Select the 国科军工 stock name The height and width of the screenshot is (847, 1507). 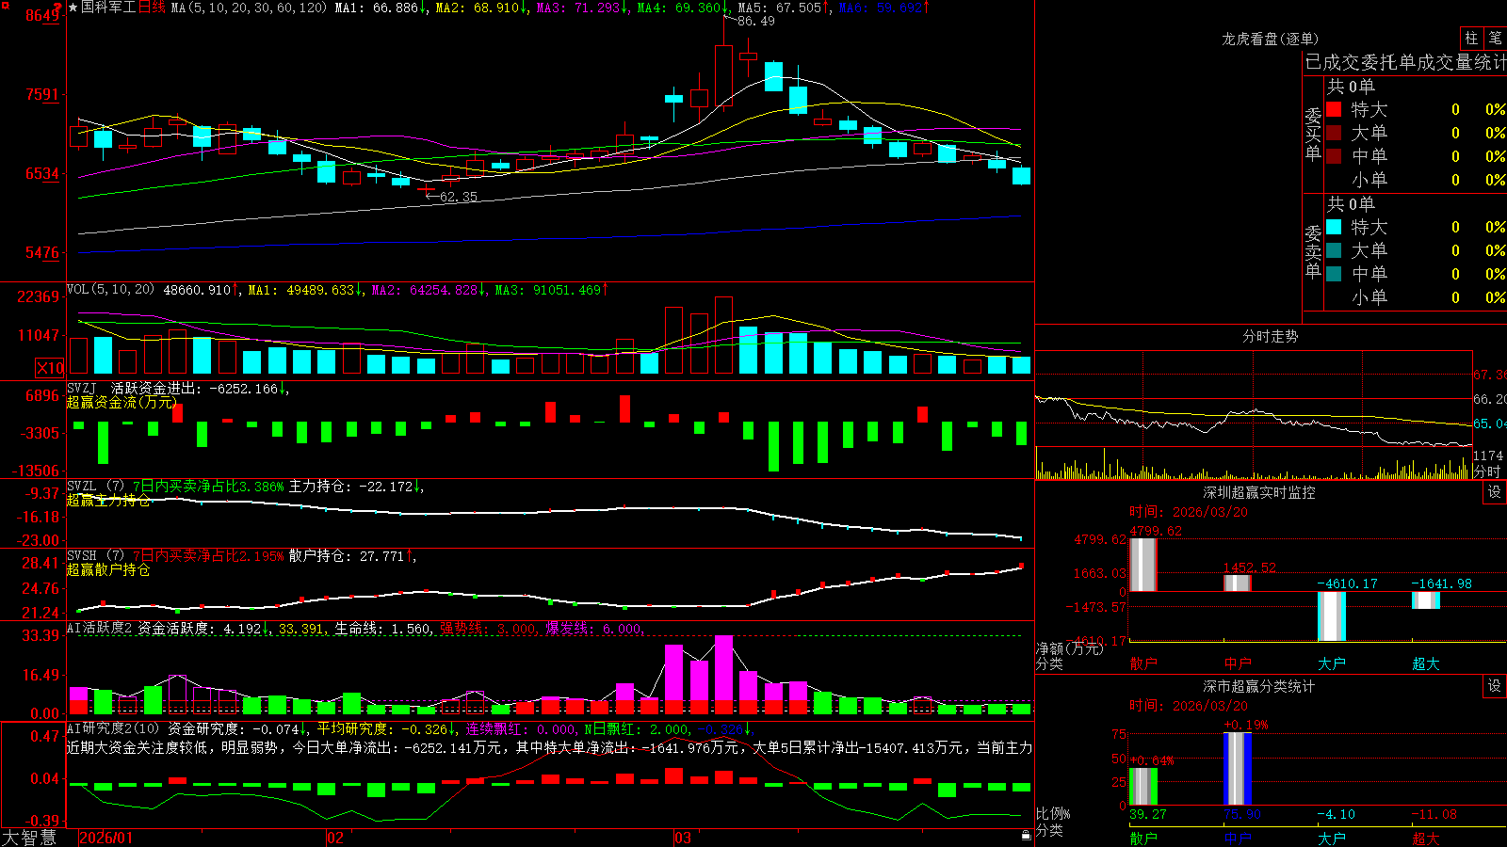[108, 8]
